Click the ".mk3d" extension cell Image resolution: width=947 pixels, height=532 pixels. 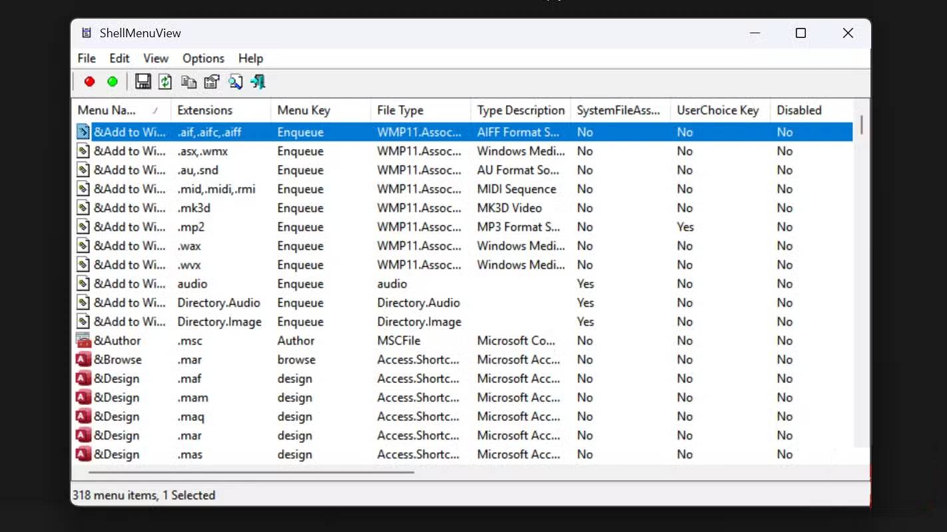(x=194, y=207)
